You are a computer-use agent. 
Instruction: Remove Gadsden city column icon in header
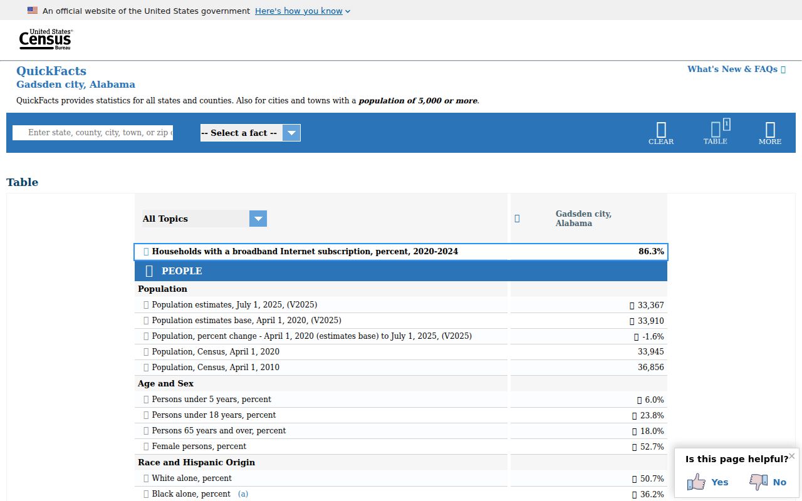(517, 219)
